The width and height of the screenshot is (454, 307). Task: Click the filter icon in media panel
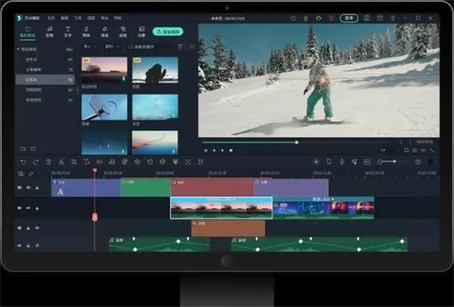(180, 47)
